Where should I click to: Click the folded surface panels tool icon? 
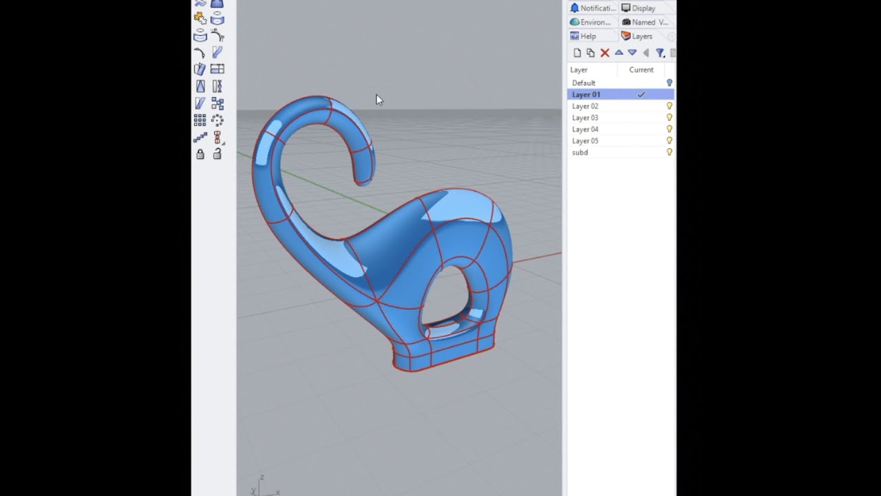click(x=200, y=69)
